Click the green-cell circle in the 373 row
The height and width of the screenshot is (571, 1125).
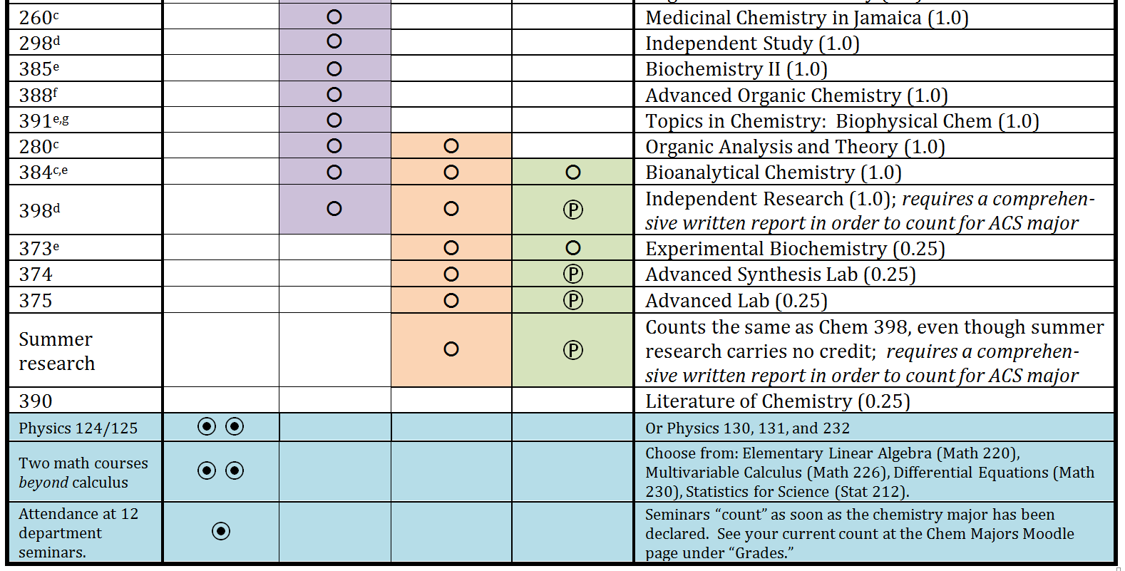tap(573, 248)
